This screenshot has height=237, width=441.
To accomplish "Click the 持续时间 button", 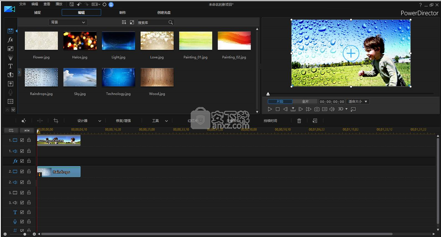I will [x=270, y=121].
